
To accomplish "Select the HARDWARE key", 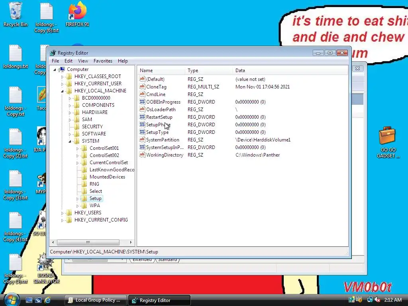I will 95,112.
